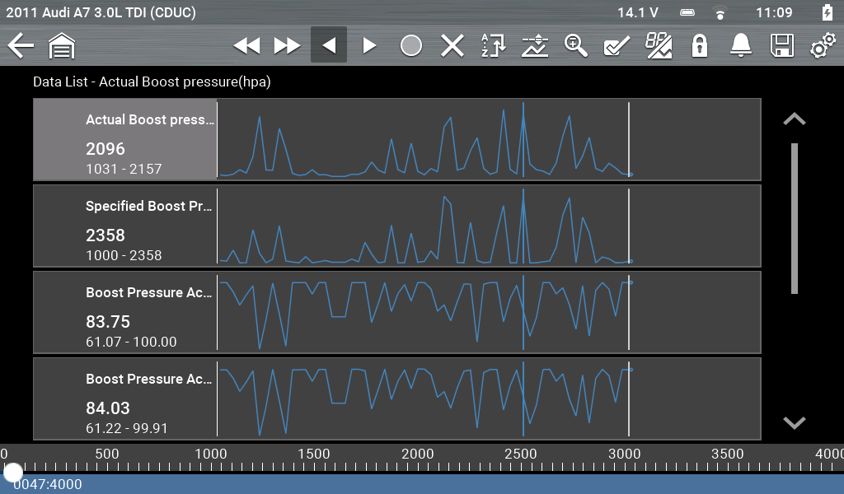The image size is (844, 494).
Task: Save data with the floppy disk icon
Action: [781, 45]
